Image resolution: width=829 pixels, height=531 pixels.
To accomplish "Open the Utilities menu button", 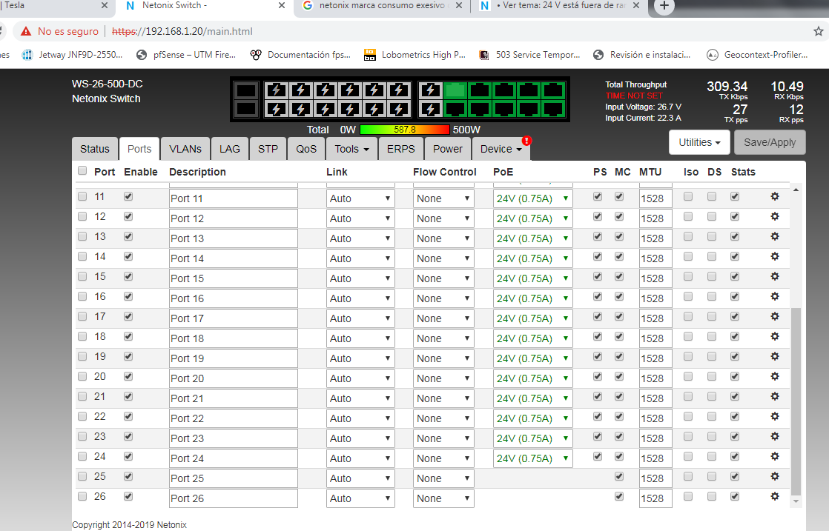I will (x=699, y=142).
